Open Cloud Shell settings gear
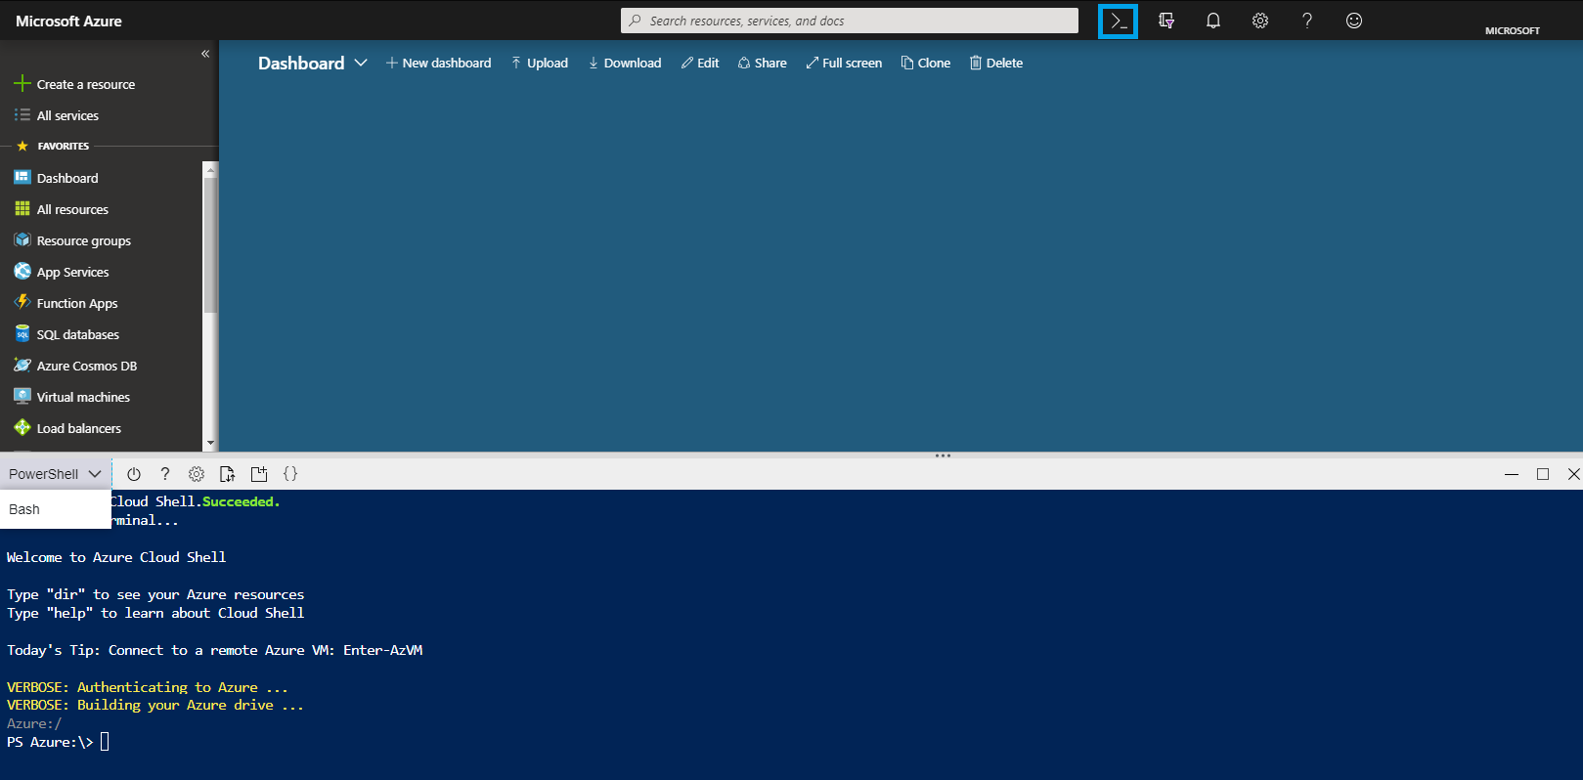The image size is (1583, 780). (197, 474)
